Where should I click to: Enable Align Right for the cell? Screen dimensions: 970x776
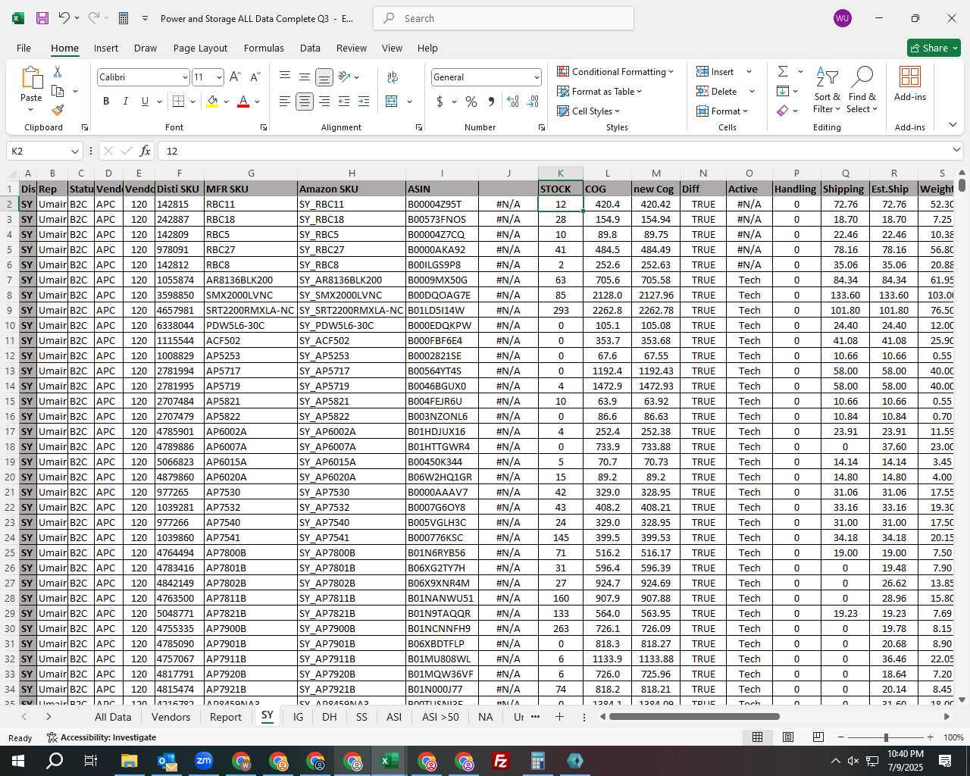(x=324, y=102)
